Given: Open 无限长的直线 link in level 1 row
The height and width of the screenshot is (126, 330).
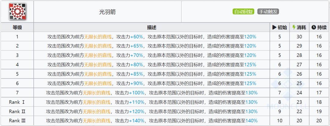Looking at the screenshot, I should 98,37.
